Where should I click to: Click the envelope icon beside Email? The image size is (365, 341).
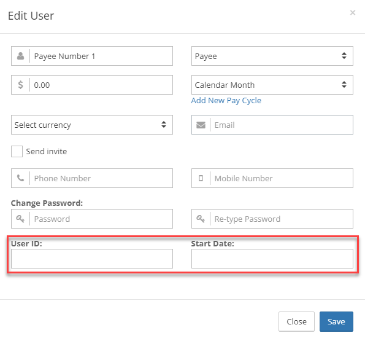(x=201, y=125)
